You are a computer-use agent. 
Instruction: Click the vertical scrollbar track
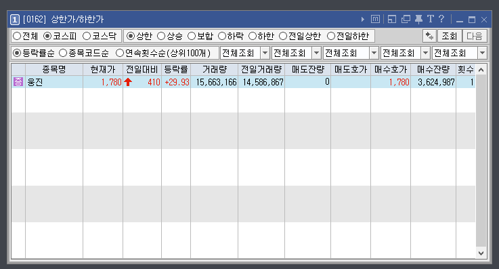tap(481, 161)
